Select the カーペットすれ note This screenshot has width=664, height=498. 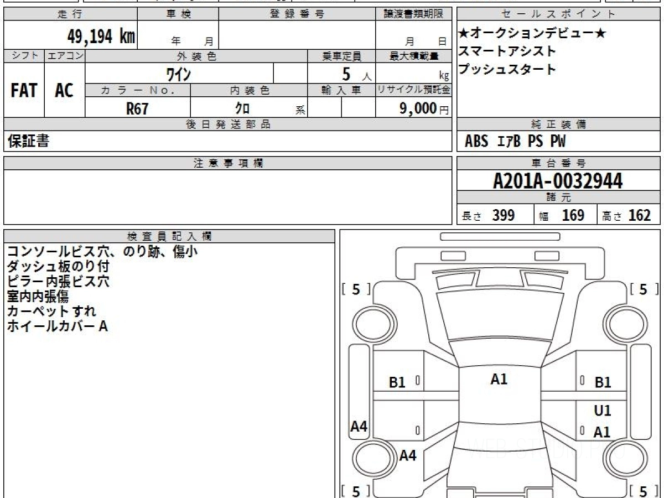[x=51, y=312]
